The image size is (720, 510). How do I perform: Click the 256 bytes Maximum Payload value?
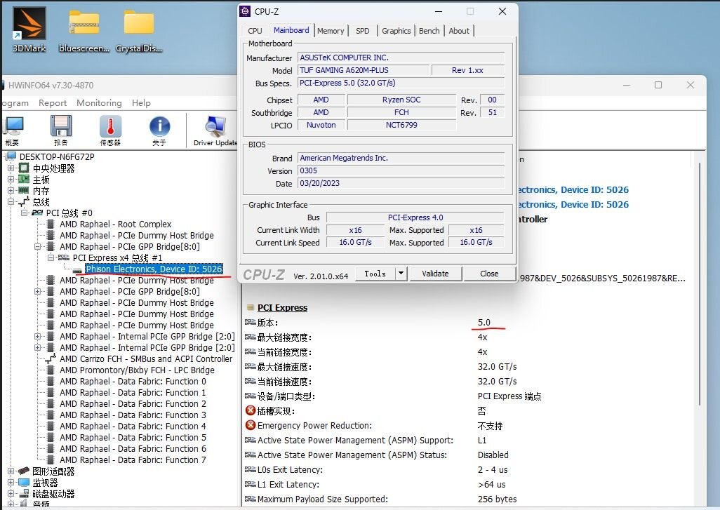[498, 499]
